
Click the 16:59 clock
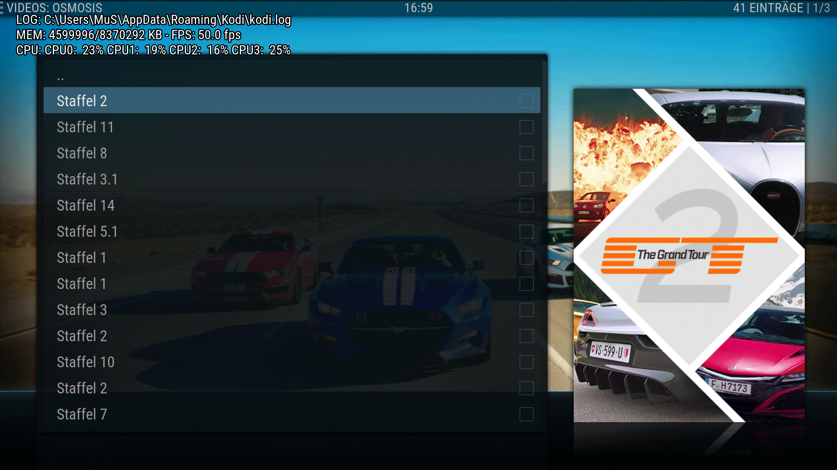418,8
